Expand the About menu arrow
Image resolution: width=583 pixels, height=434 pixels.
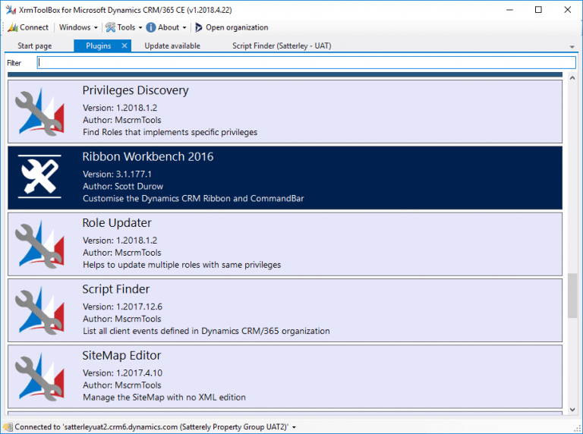coord(184,28)
